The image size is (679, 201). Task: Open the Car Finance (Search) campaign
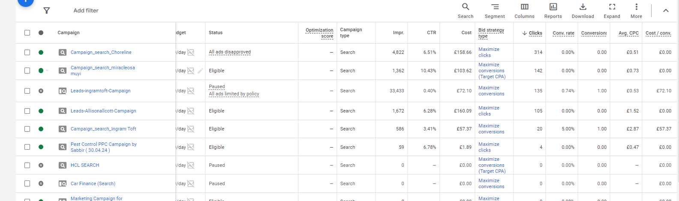pyautogui.click(x=93, y=183)
